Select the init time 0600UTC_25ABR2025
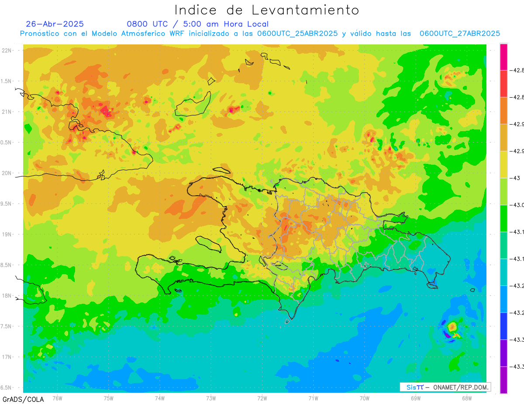Image resolution: width=524 pixels, height=404 pixels. click(x=297, y=34)
